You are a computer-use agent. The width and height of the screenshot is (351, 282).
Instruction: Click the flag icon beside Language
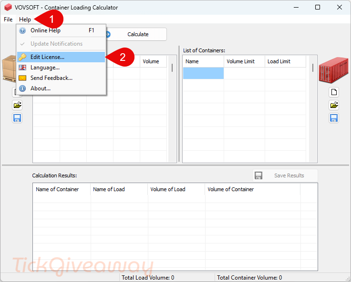pyautogui.click(x=22, y=68)
